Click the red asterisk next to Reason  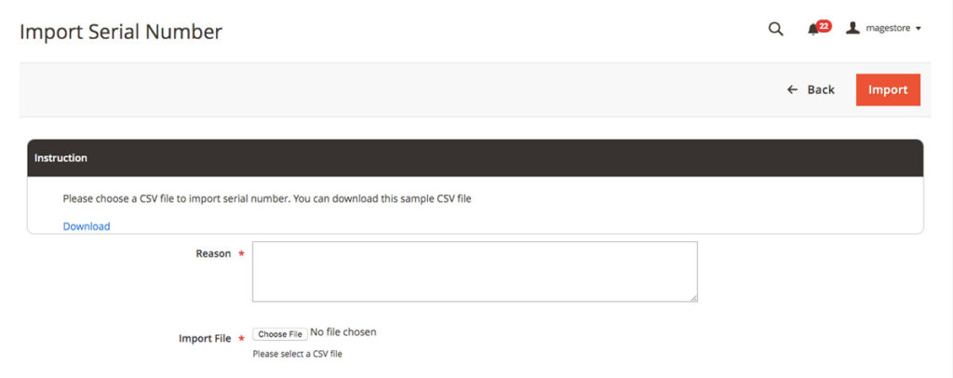[242, 254]
